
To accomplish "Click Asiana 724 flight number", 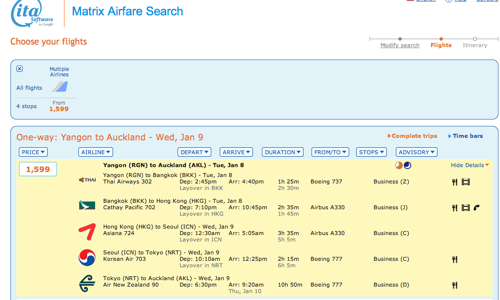I will [x=119, y=234].
